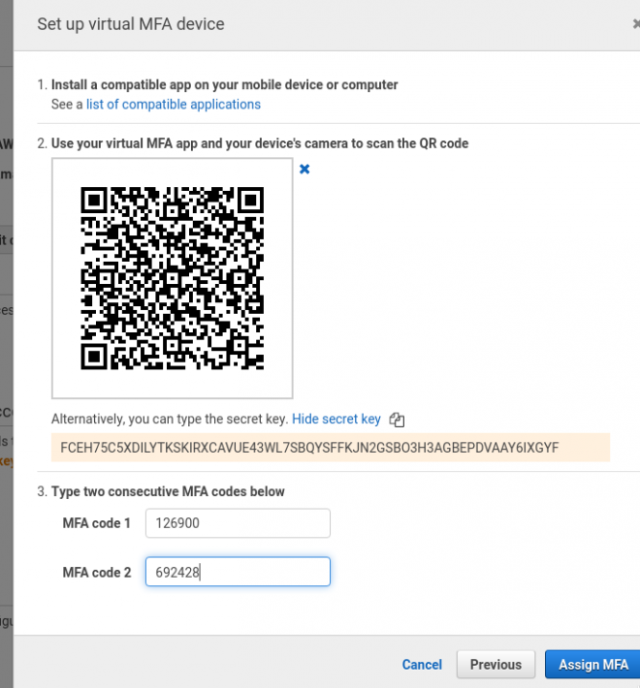The image size is (640, 688).
Task: Go back with the Previous button
Action: tap(496, 664)
